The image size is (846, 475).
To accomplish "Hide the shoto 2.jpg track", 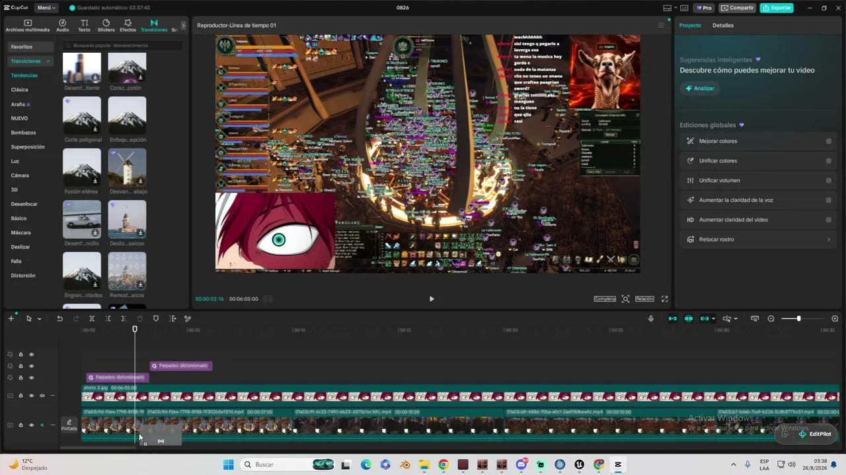I will click(31, 396).
